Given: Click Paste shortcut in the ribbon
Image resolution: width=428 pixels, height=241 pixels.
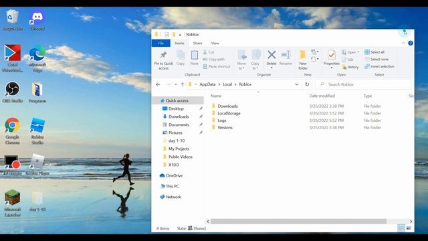Looking at the screenshot, I should [217, 66].
